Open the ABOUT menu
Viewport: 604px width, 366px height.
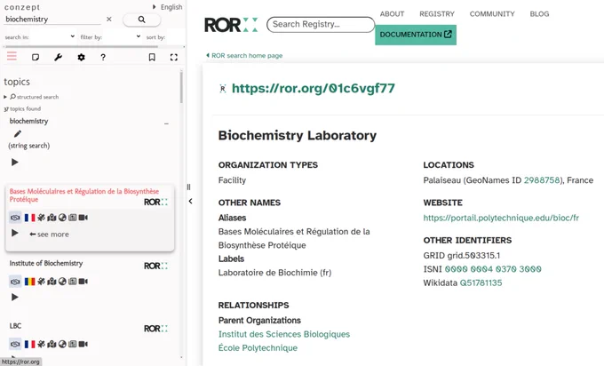tap(392, 14)
